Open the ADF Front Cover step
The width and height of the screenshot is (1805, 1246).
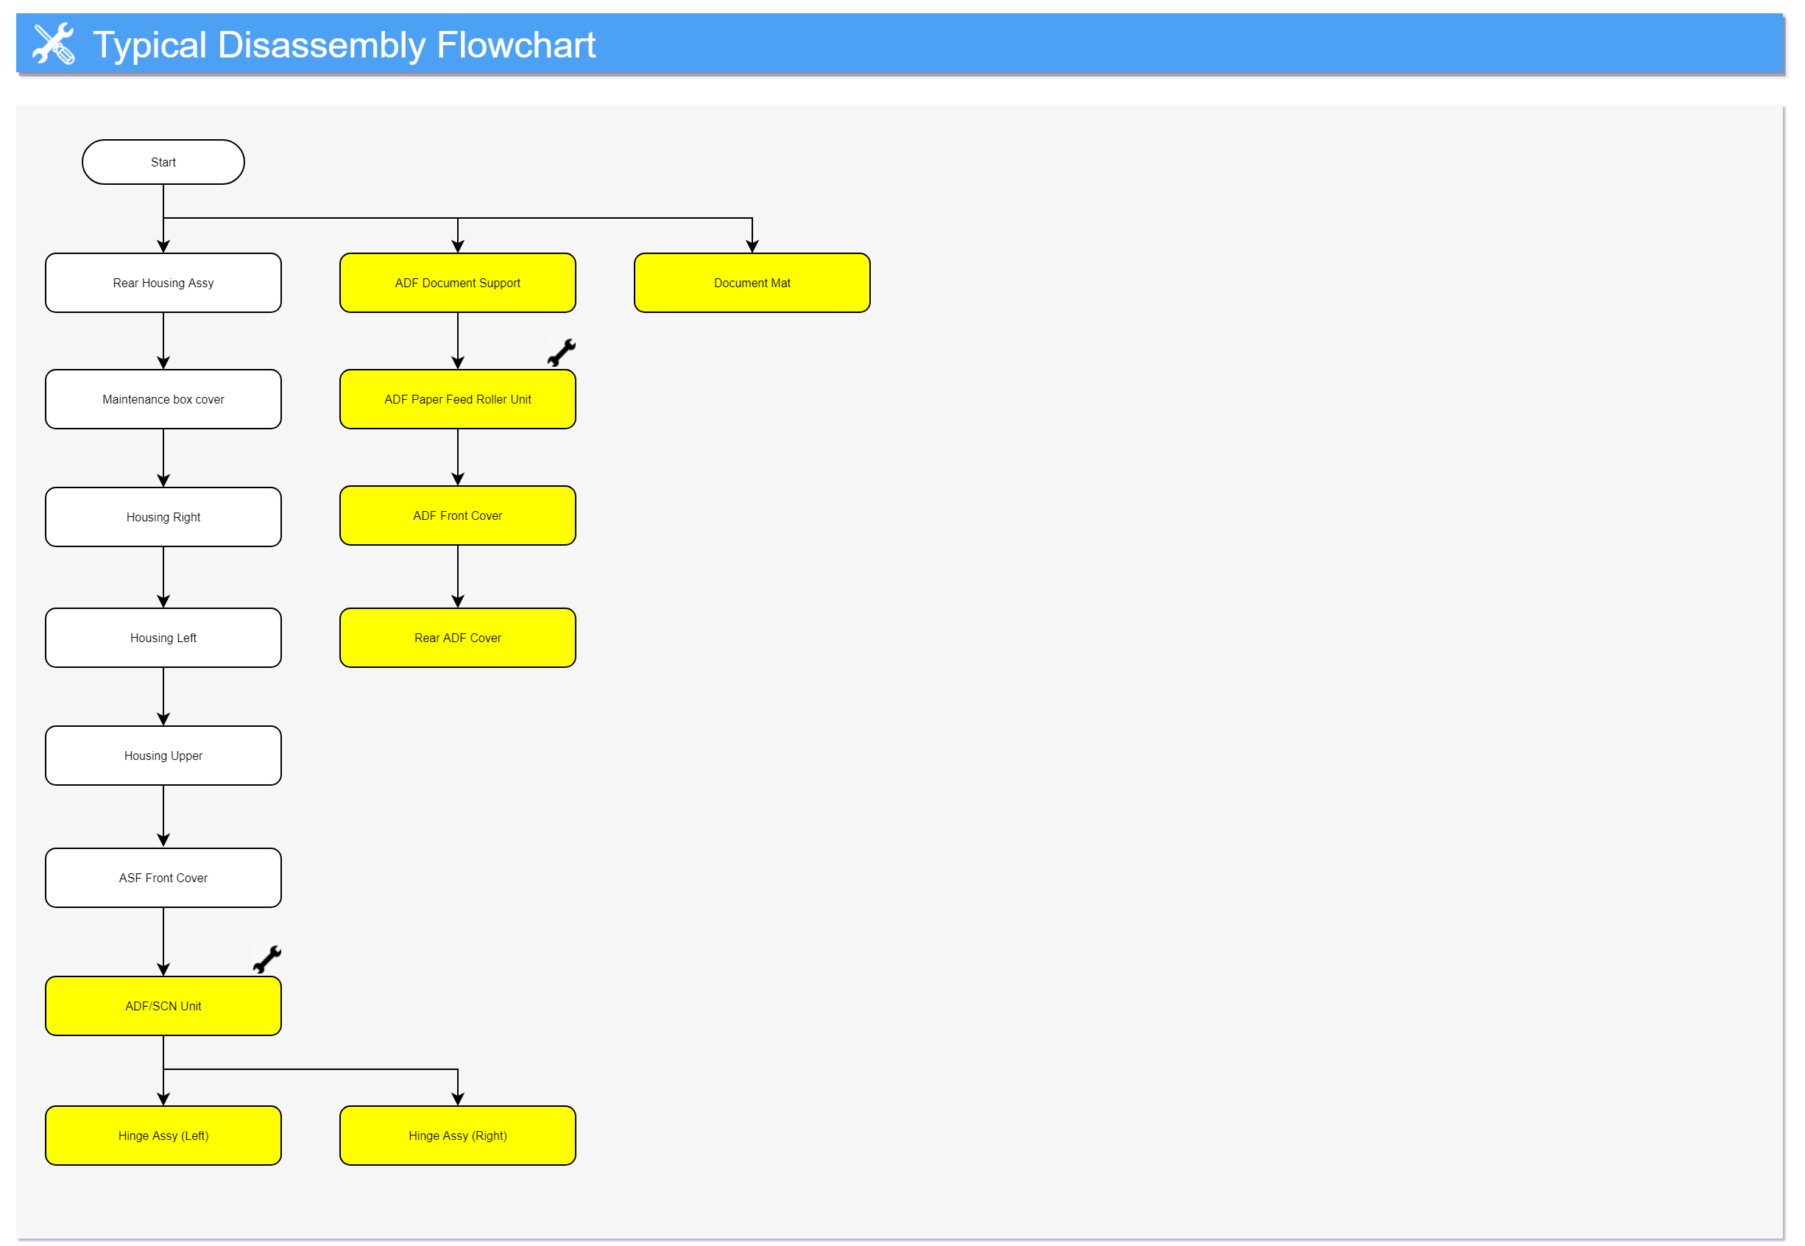coord(457,515)
